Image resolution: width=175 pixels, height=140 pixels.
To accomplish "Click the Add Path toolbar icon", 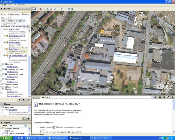I will (x=51, y=9).
